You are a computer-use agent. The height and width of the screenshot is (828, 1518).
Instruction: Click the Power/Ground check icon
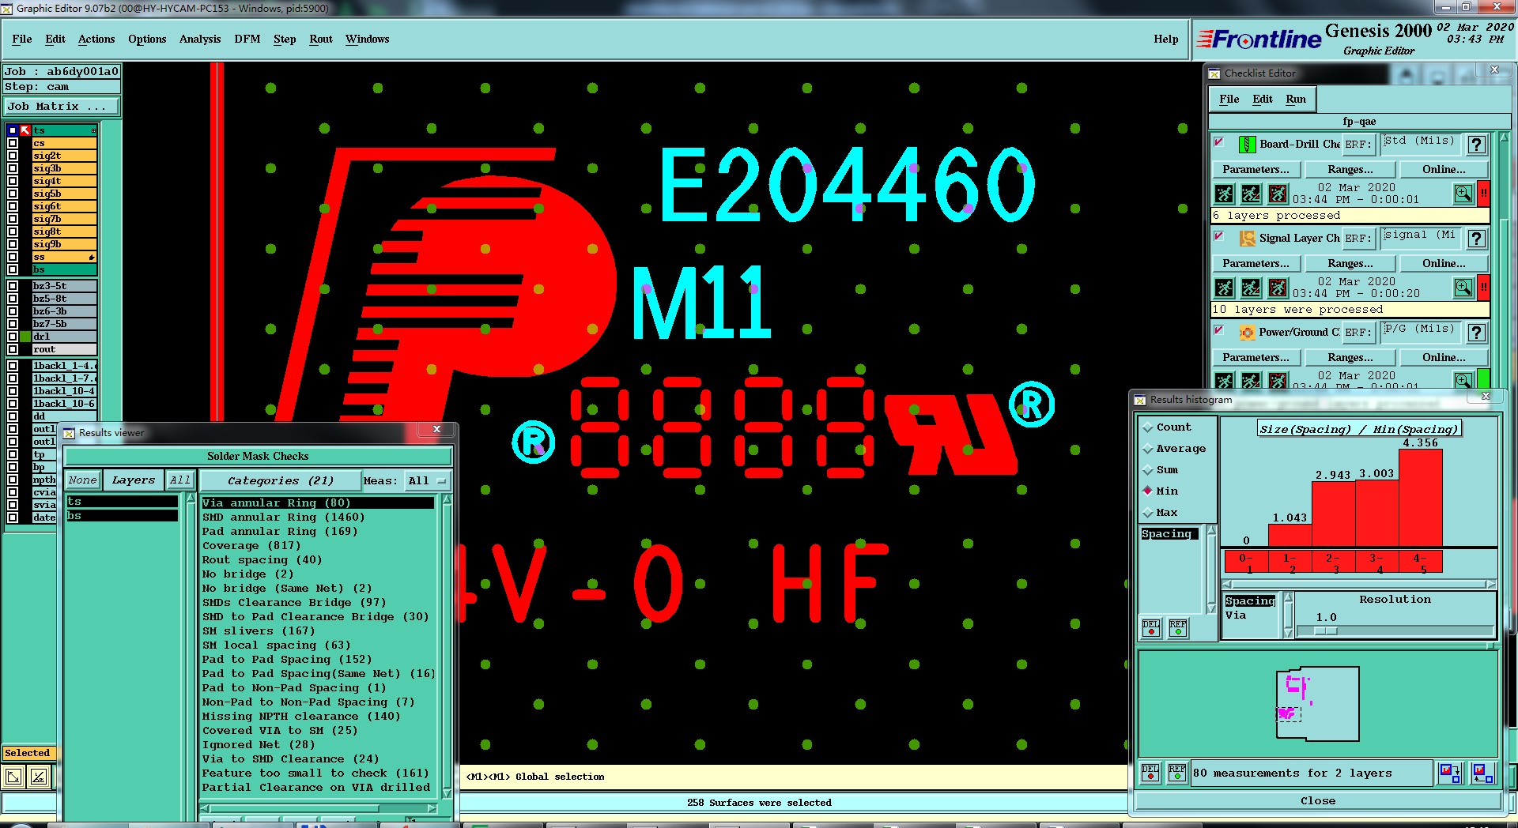tap(1247, 333)
